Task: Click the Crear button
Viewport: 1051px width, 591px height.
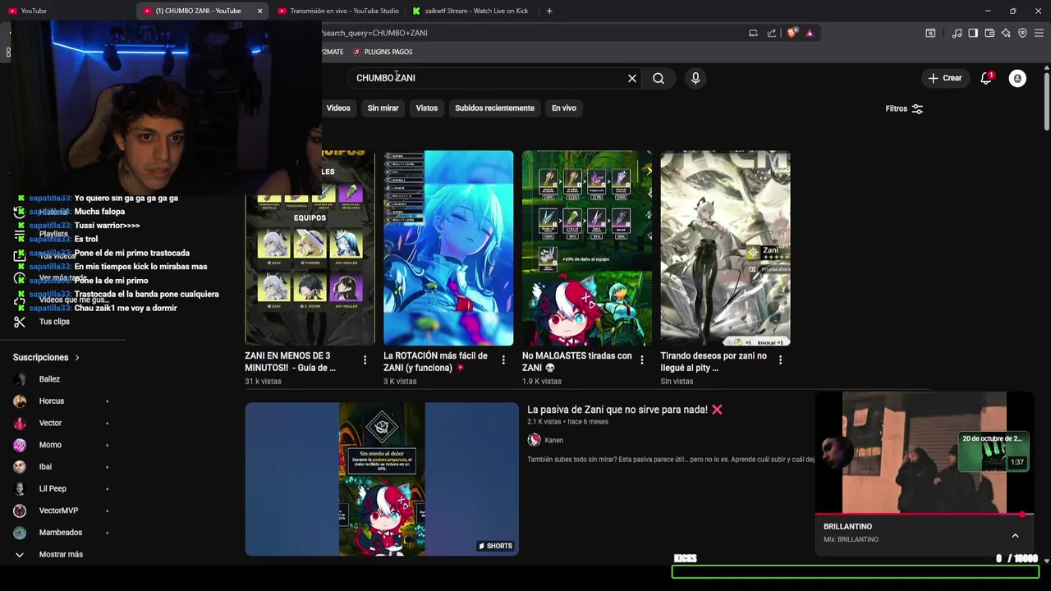Action: (x=944, y=78)
